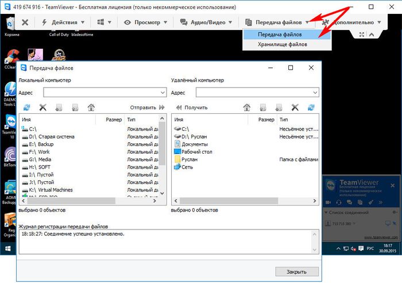Open the Дополнительно toolbar menu
The height and width of the screenshot is (283, 402).
pos(351,22)
